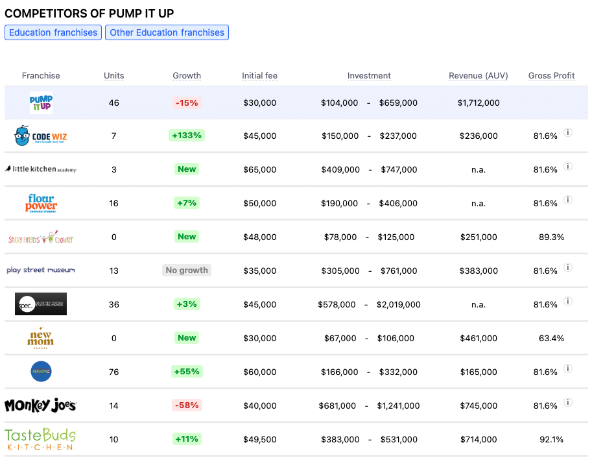592x469 pixels.
Task: Click the 92.1% gross profit value
Action: pyautogui.click(x=552, y=440)
